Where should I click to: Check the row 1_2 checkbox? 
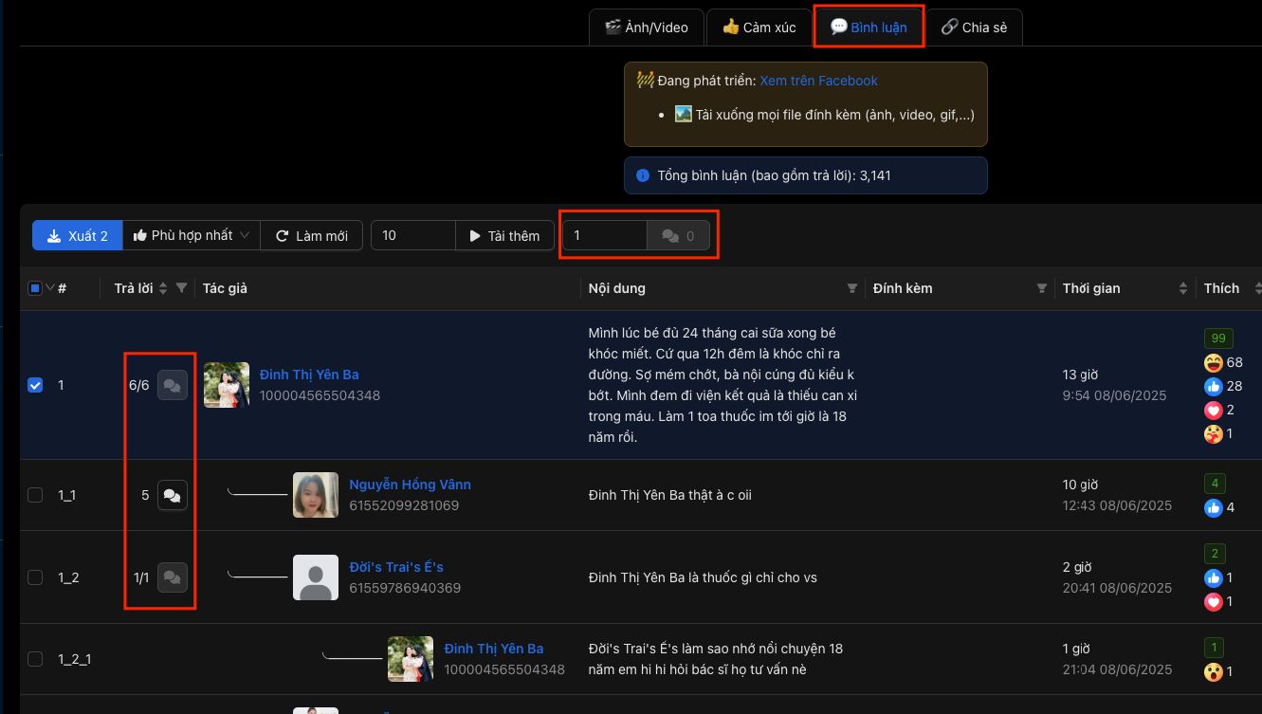pos(35,577)
